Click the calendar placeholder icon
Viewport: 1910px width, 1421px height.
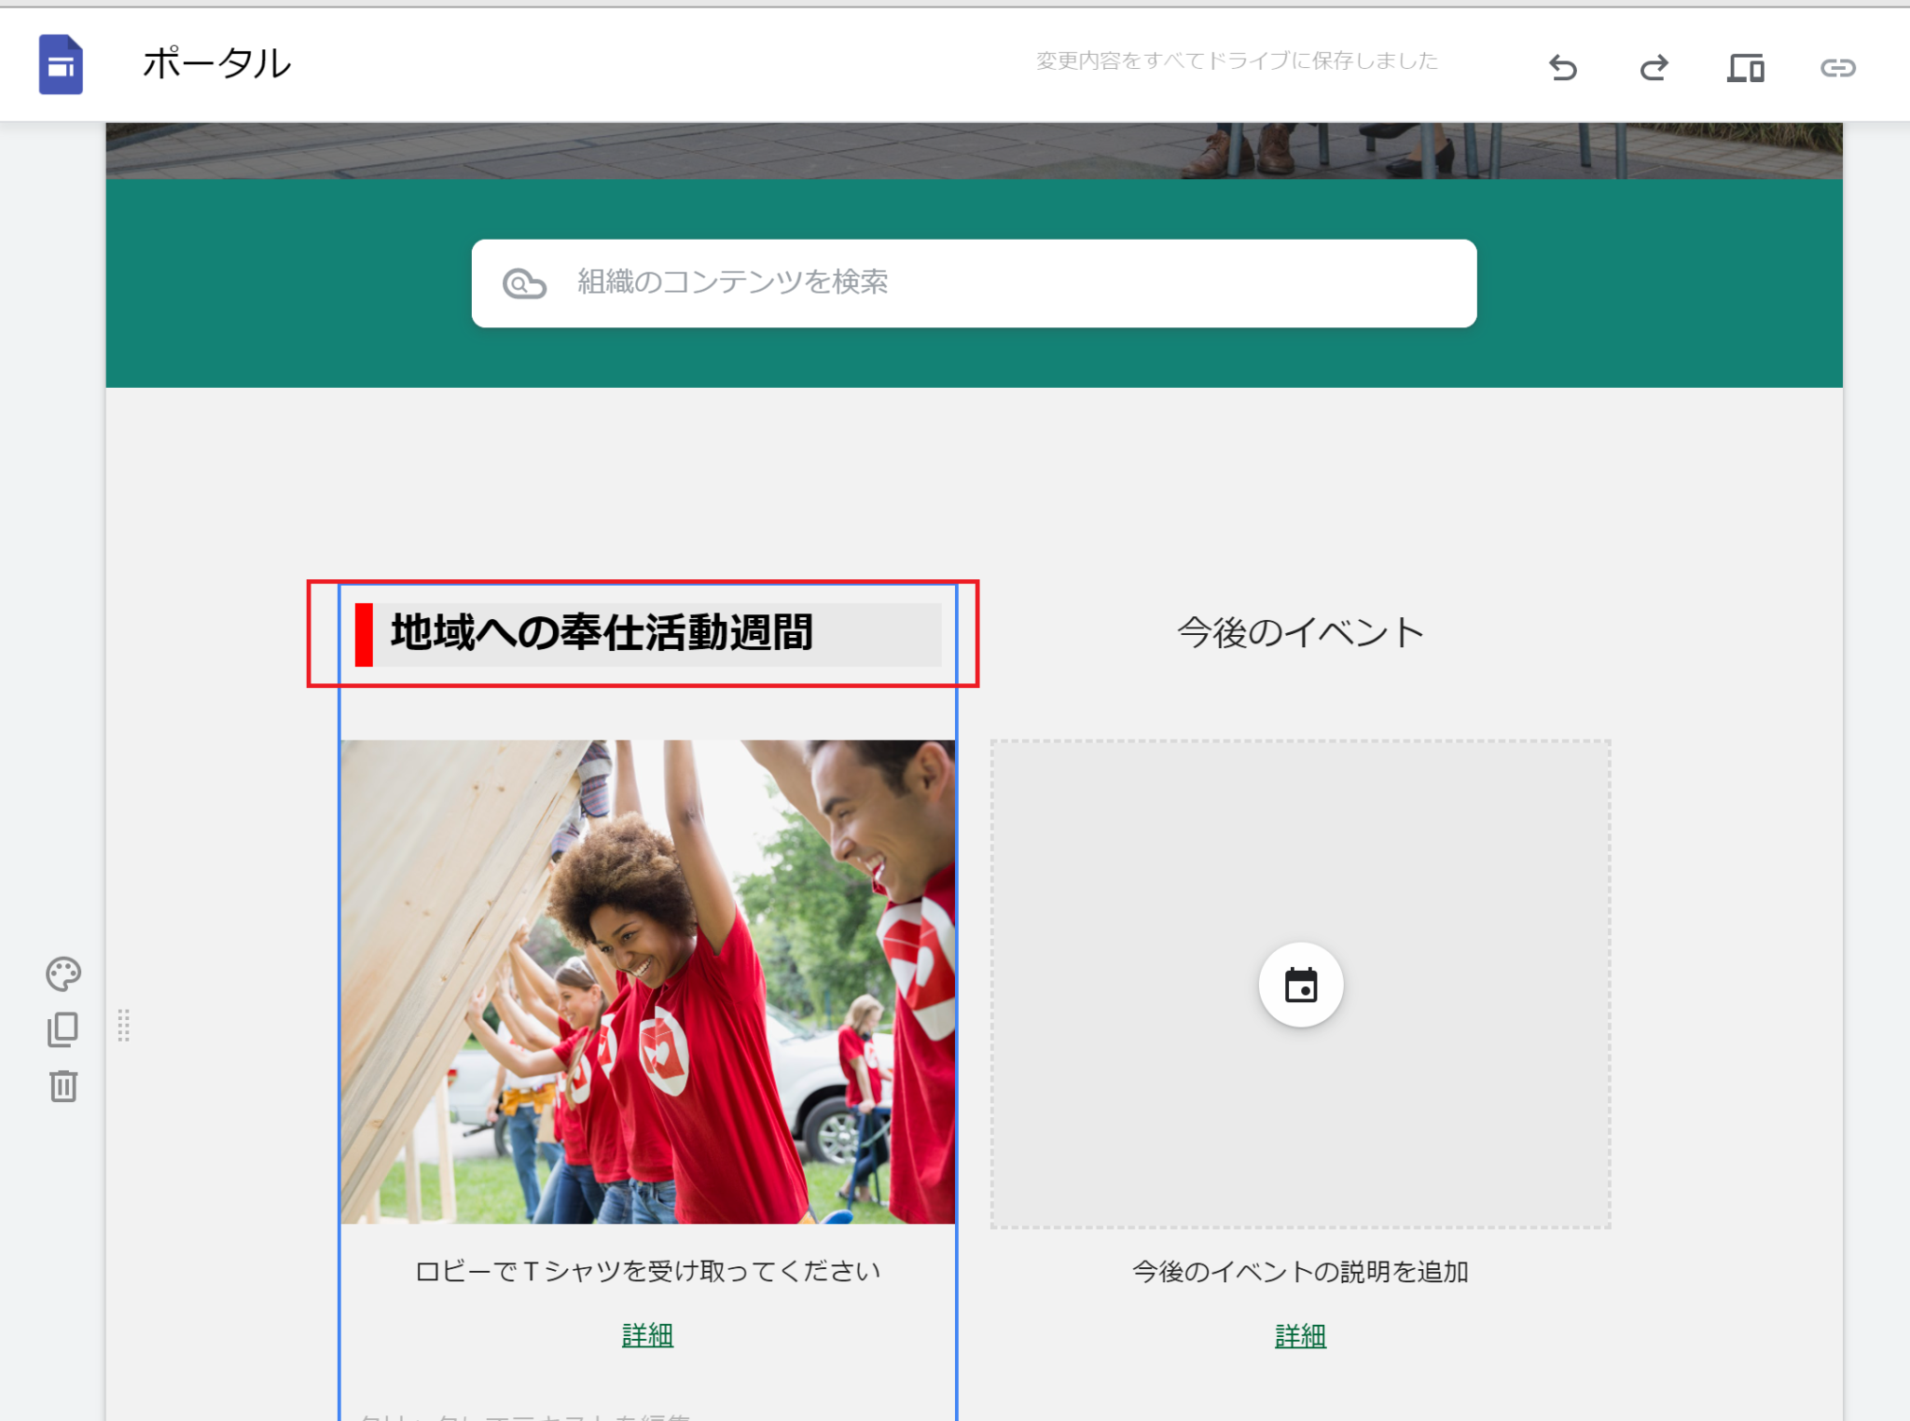(x=1302, y=985)
